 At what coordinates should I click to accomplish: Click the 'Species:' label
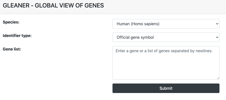[11, 22]
